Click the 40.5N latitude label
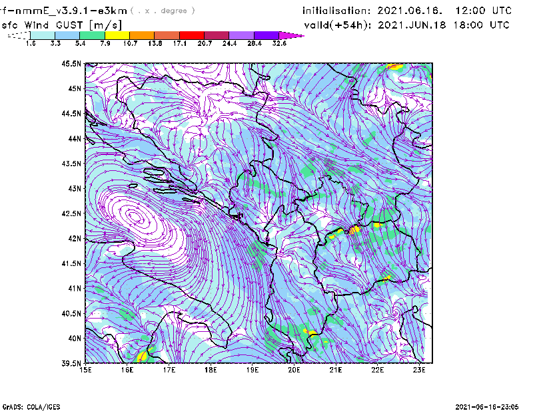Screen dimensions: 533x411 tap(71, 313)
